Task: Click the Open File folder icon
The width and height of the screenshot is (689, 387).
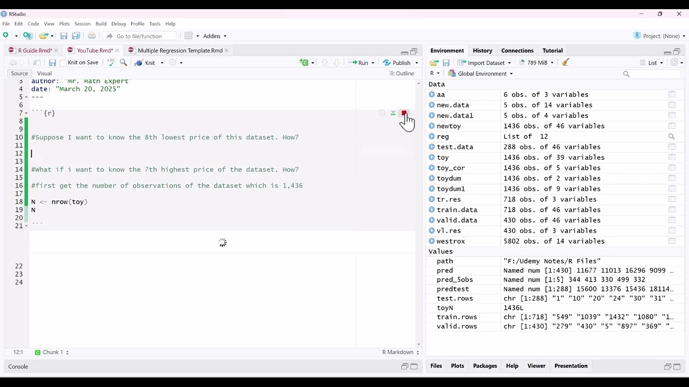Action: click(43, 35)
